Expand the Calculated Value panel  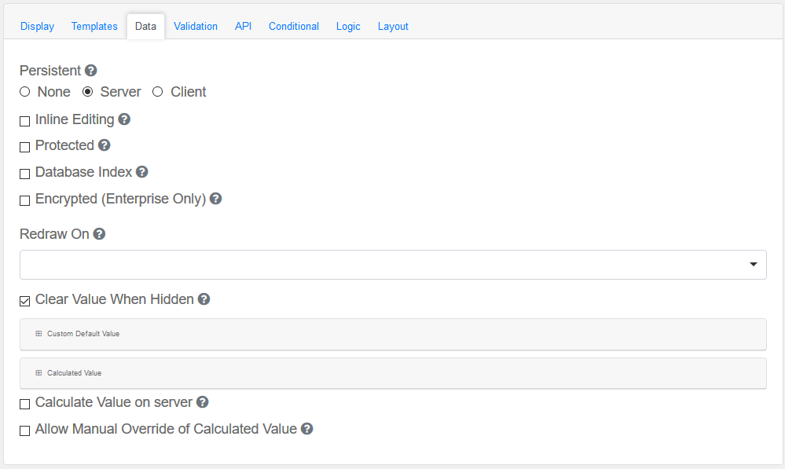74,373
